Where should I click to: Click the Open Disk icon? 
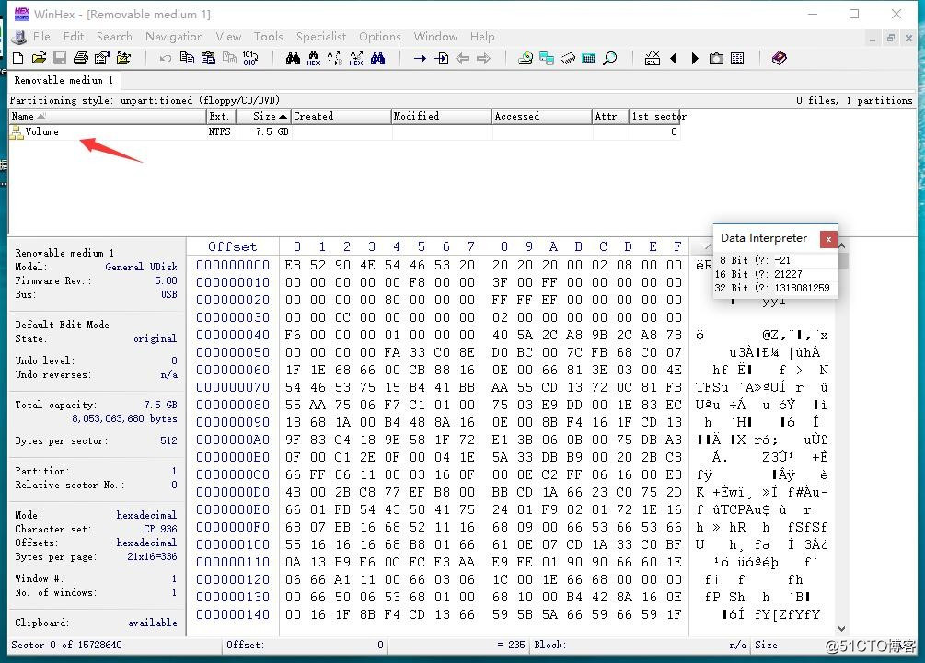(x=525, y=58)
